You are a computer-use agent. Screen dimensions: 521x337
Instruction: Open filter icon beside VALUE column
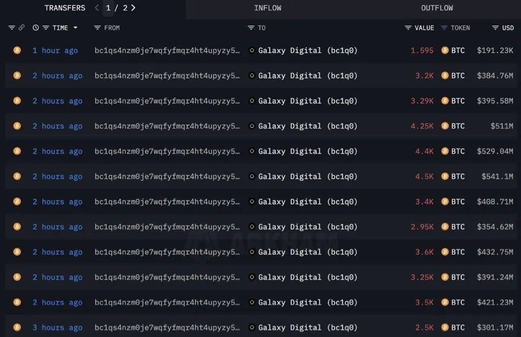(x=408, y=27)
